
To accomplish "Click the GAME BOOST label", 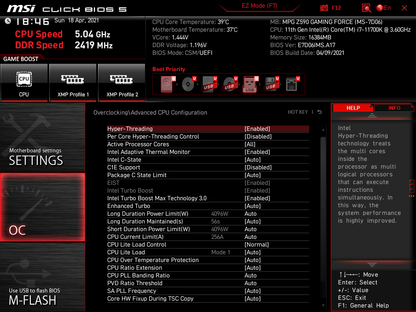I will 21,59.
